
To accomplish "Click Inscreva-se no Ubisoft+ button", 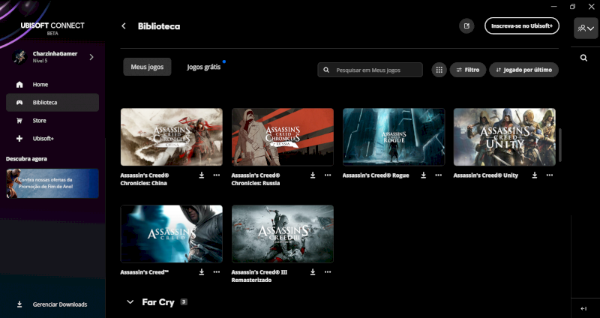I will pyautogui.click(x=521, y=26).
